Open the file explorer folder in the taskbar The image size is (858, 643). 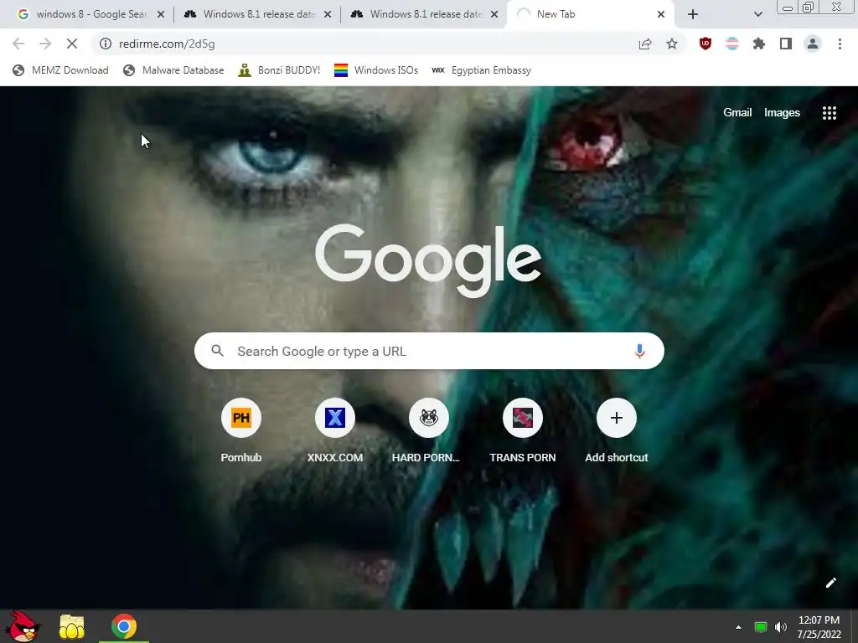point(72,627)
